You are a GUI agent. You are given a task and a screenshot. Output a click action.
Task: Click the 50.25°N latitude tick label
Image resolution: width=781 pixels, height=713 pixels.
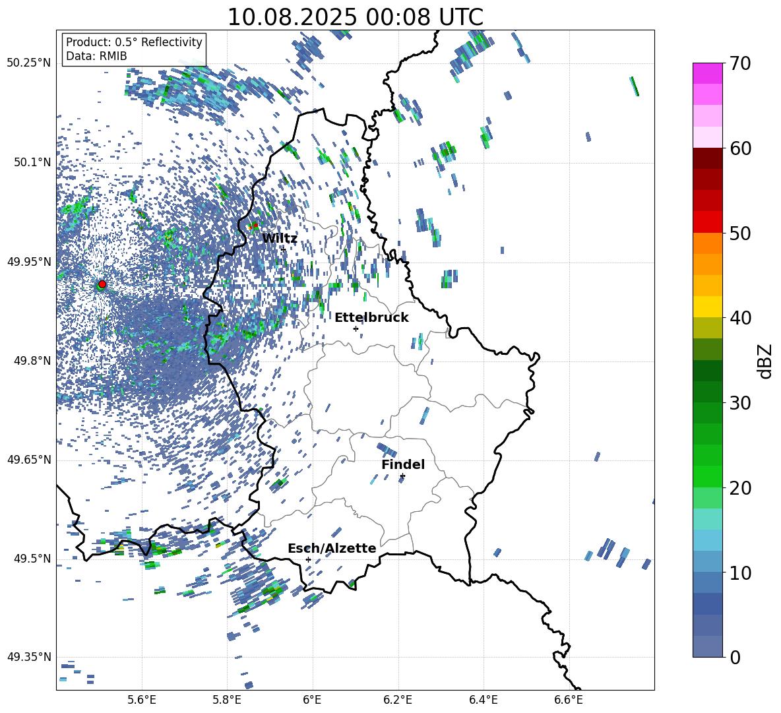click(x=29, y=63)
